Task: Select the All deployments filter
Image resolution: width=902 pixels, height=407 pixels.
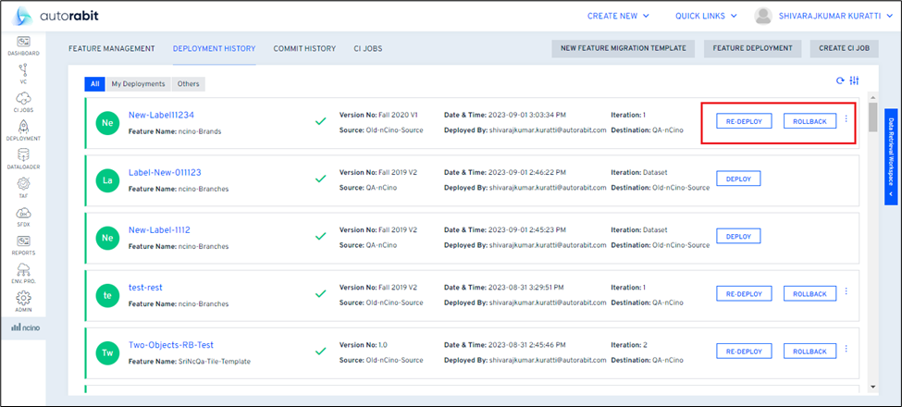Action: [x=94, y=83]
